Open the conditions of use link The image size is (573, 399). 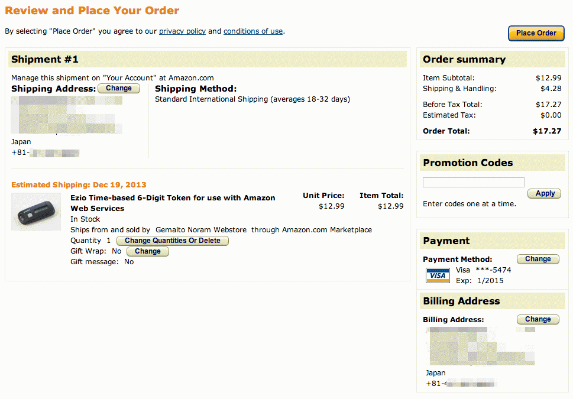[x=253, y=31]
